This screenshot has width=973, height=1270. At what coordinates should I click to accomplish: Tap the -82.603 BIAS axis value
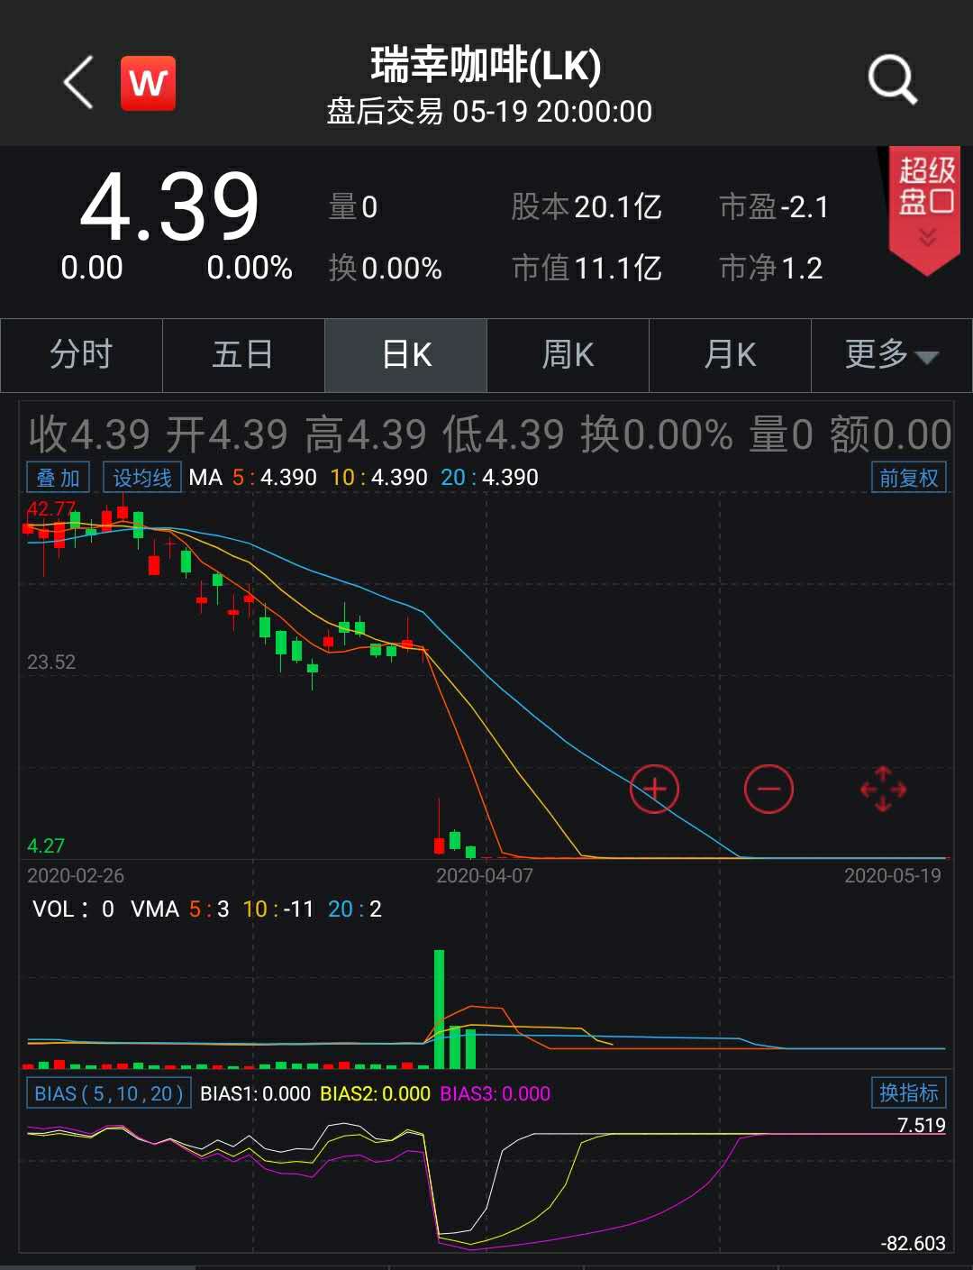tap(914, 1243)
